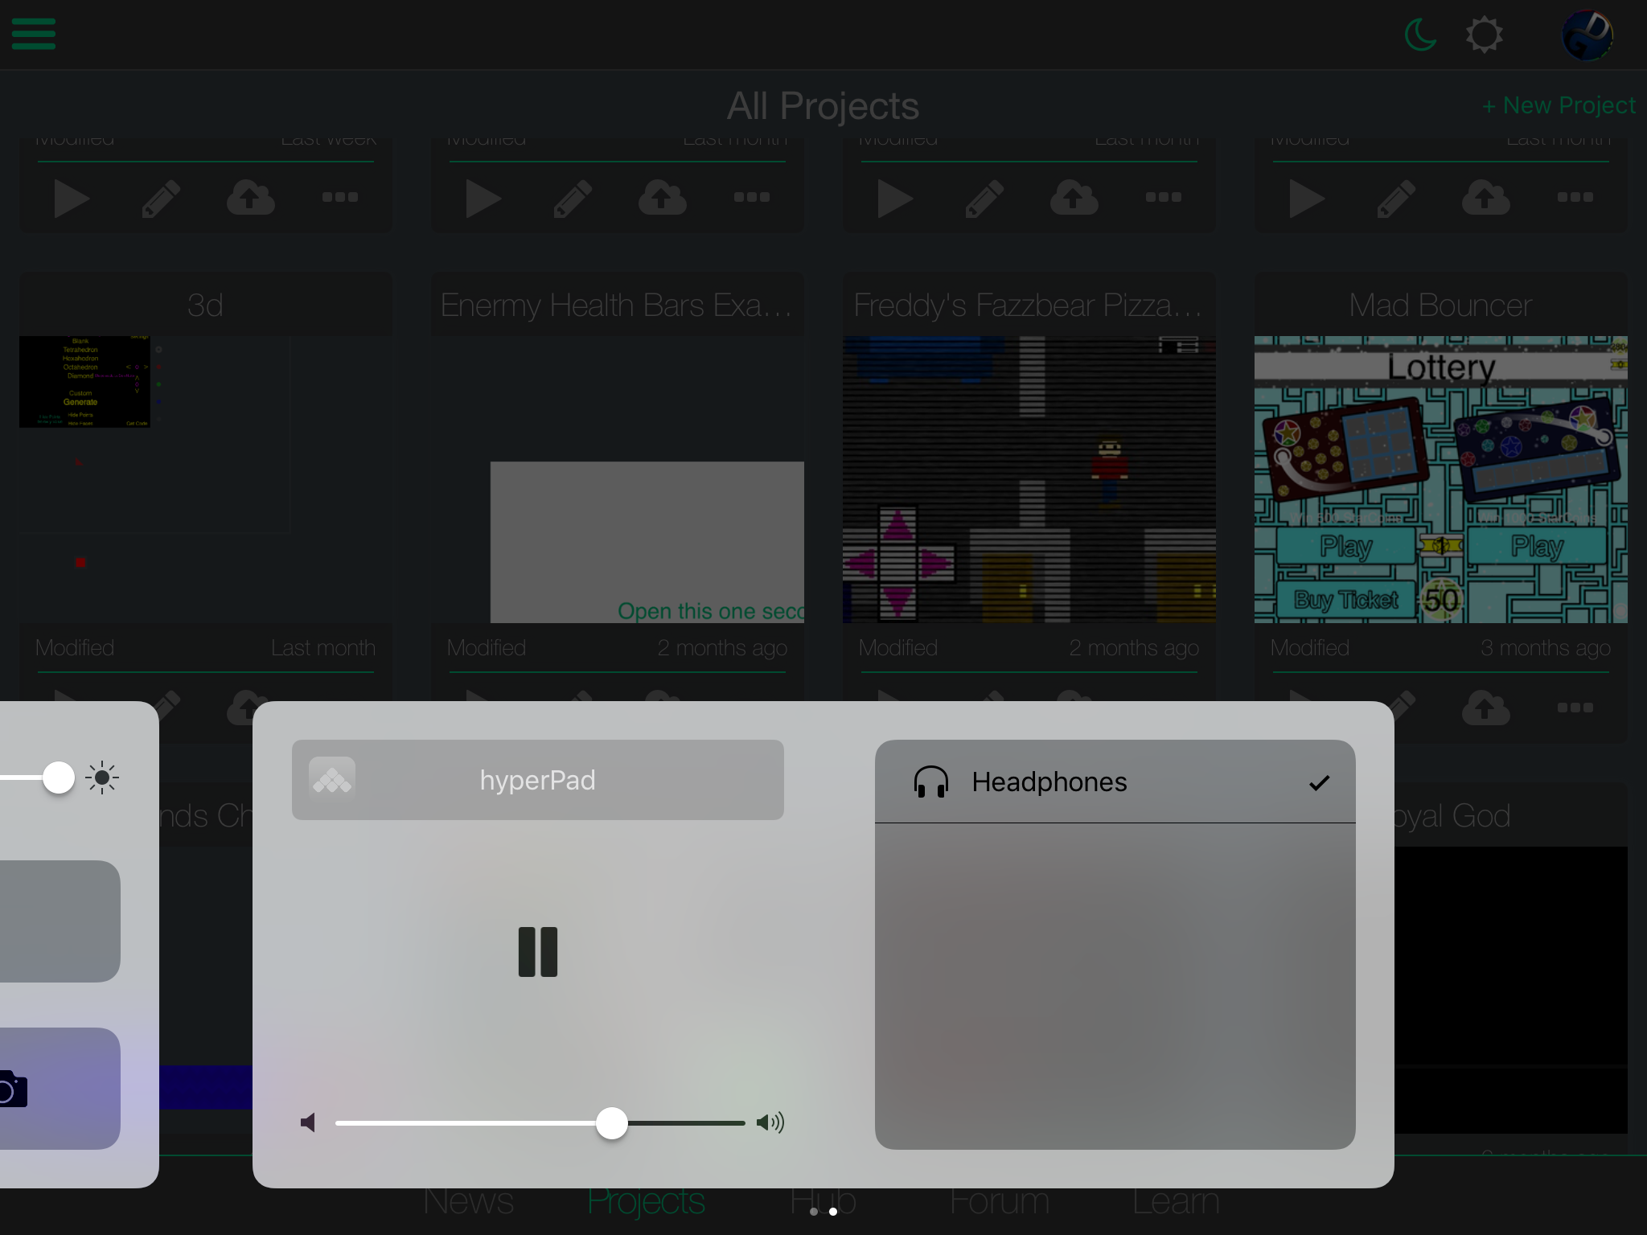1647x1235 pixels.
Task: Open more options for first top project
Action: tap(339, 197)
